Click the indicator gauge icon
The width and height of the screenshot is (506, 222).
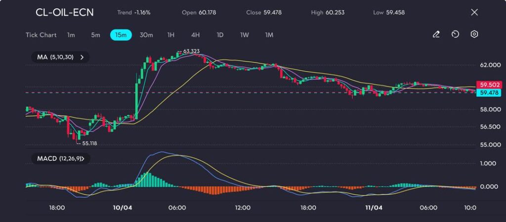pos(455,35)
